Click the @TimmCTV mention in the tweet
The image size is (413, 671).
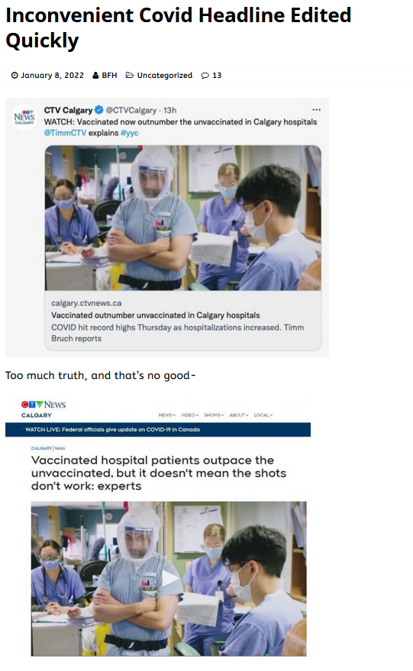pos(65,133)
